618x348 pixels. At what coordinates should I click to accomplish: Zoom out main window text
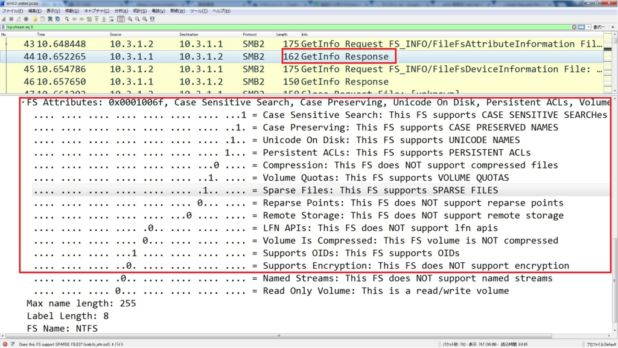pos(137,19)
